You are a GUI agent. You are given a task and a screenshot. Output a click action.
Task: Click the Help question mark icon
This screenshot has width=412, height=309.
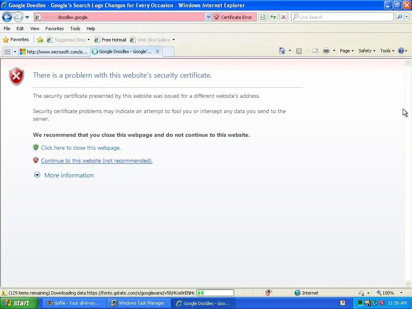coord(401,51)
